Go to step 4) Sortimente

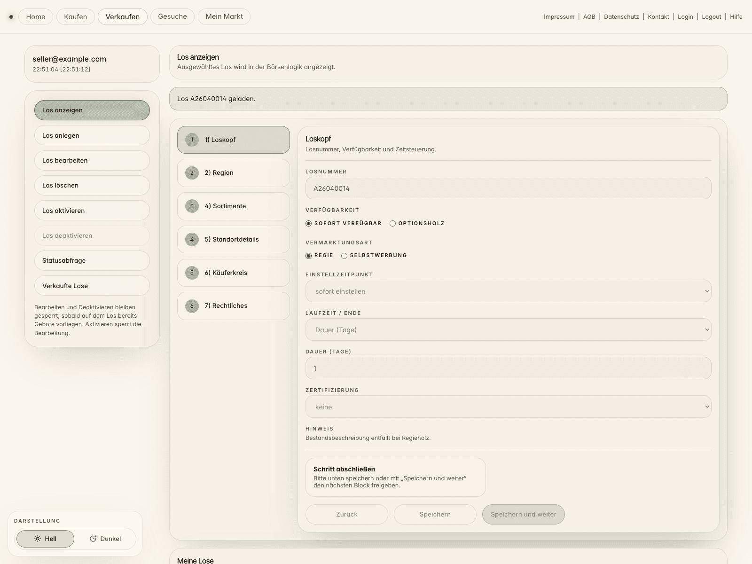(x=234, y=206)
